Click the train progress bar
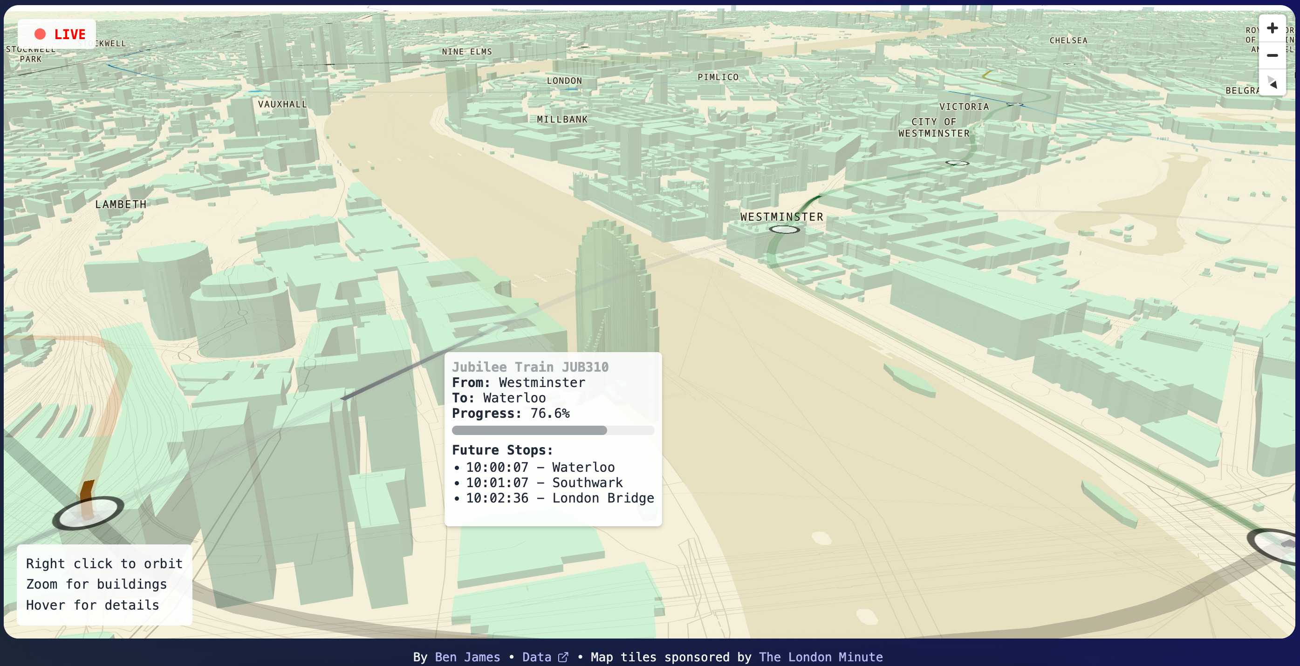The image size is (1300, 666). (553, 430)
